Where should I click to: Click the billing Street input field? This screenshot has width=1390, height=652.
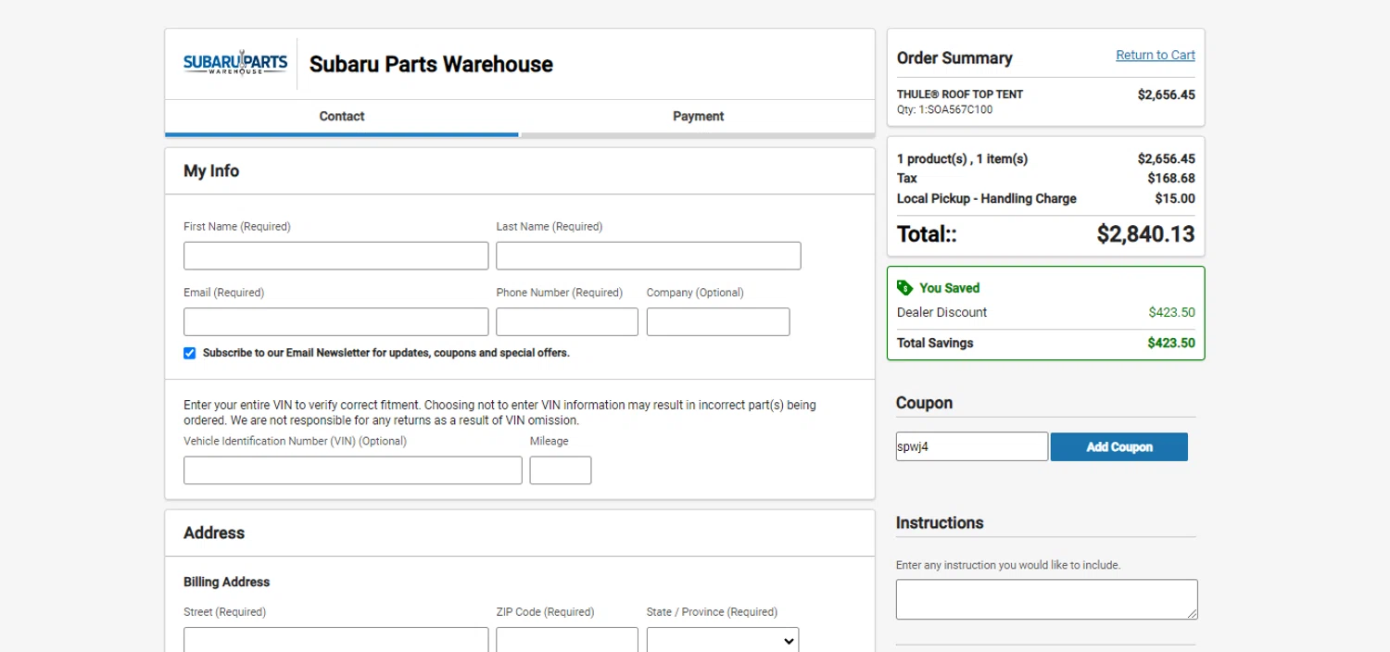point(336,640)
